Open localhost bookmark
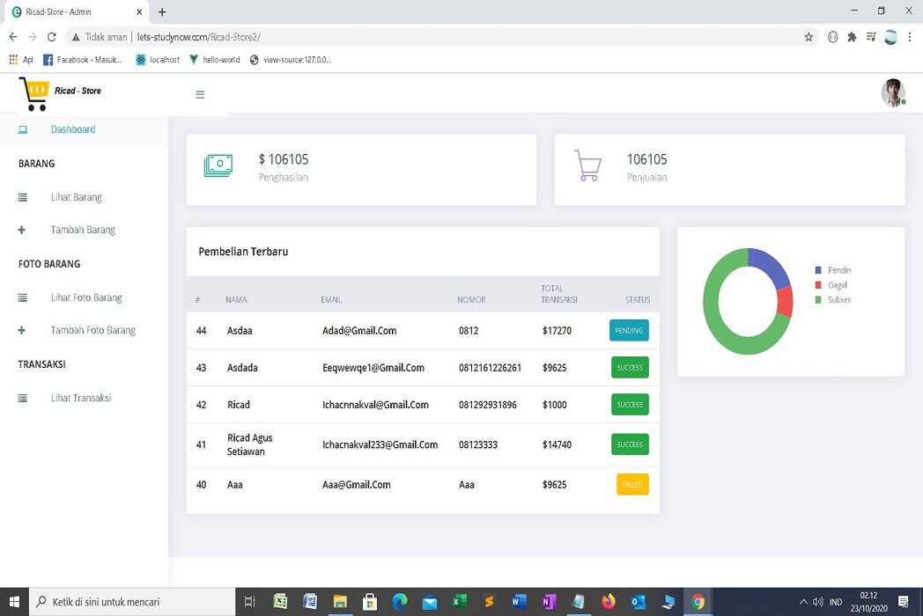 point(158,60)
